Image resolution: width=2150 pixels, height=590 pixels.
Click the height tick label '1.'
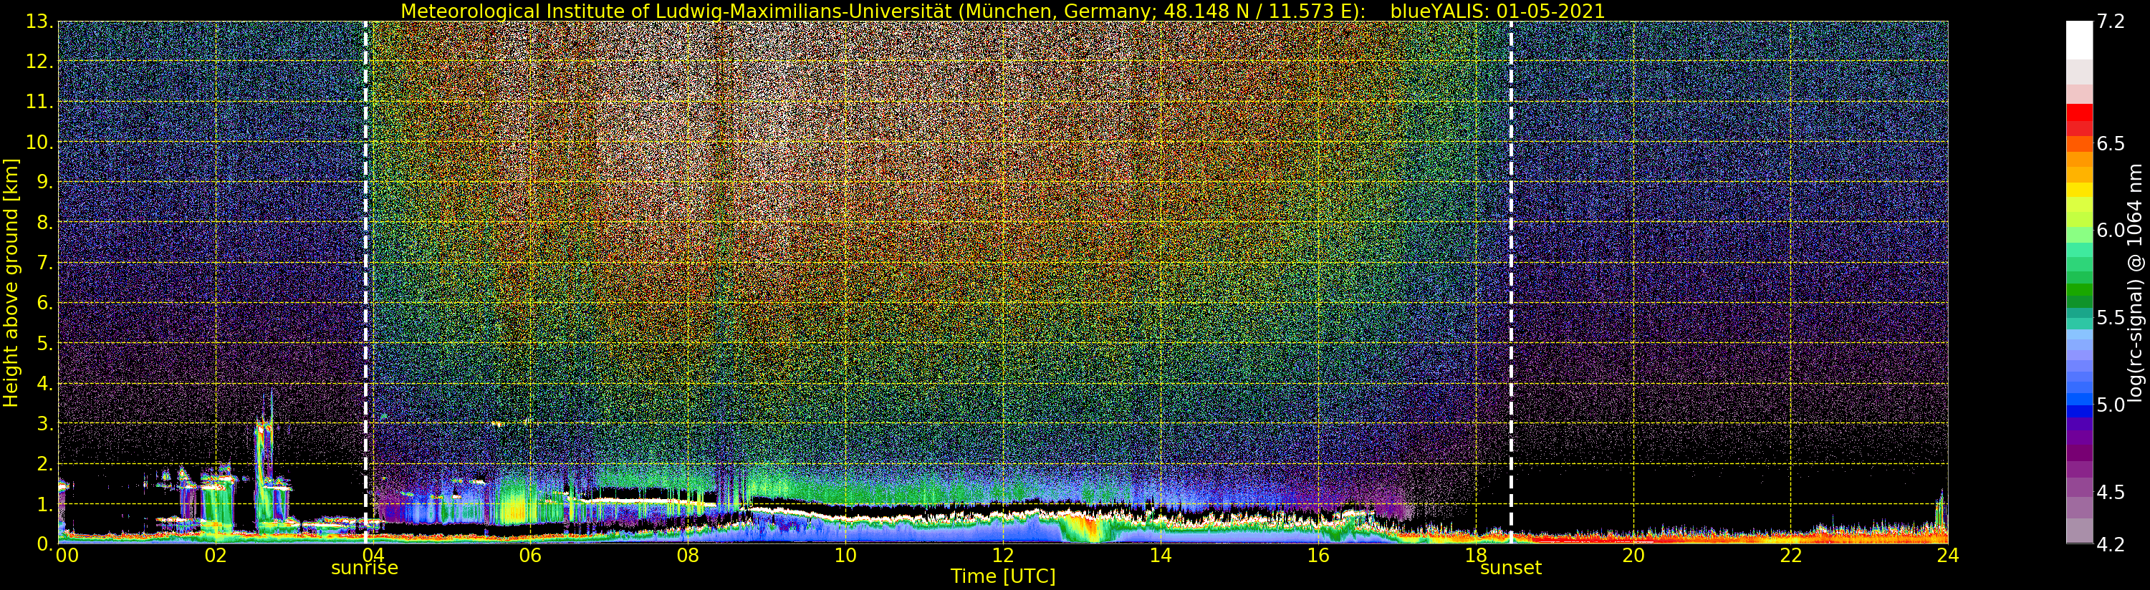[x=44, y=503]
